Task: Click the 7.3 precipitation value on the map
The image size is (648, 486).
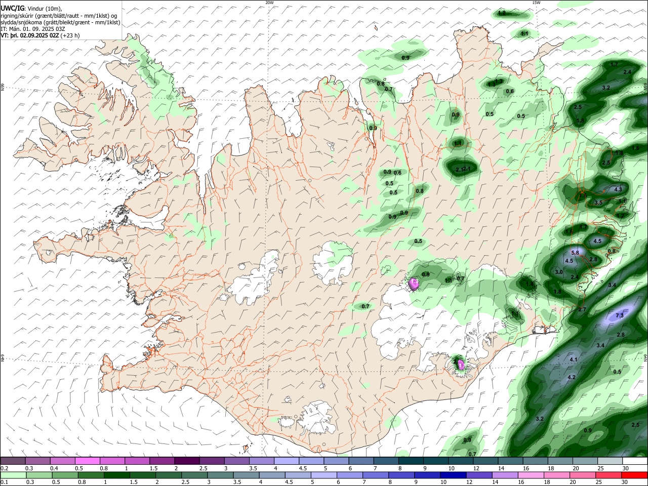Action: 619,315
